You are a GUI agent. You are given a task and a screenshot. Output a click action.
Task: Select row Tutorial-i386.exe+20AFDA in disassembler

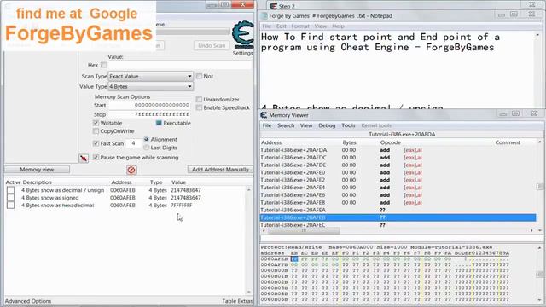(x=398, y=150)
